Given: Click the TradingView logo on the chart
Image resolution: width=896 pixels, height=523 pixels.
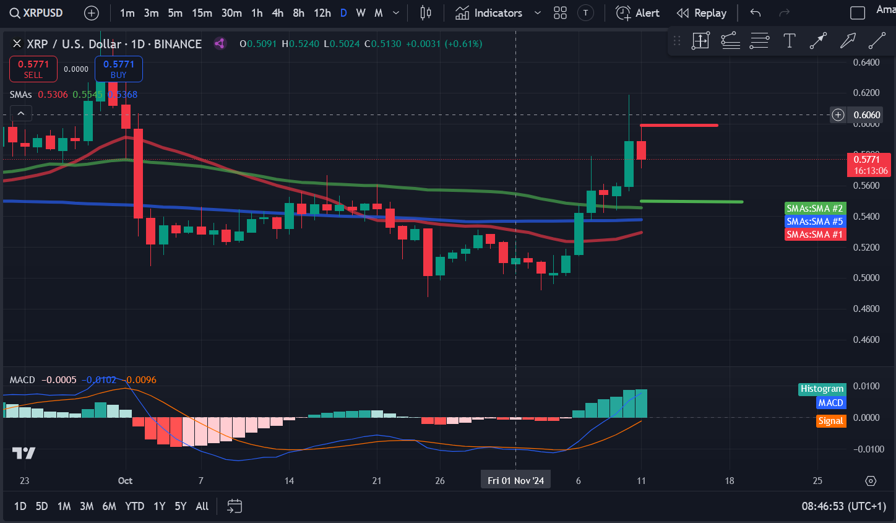Looking at the screenshot, I should click(24, 453).
